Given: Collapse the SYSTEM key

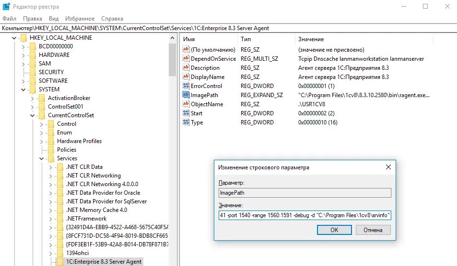Looking at the screenshot, I should [x=23, y=89].
